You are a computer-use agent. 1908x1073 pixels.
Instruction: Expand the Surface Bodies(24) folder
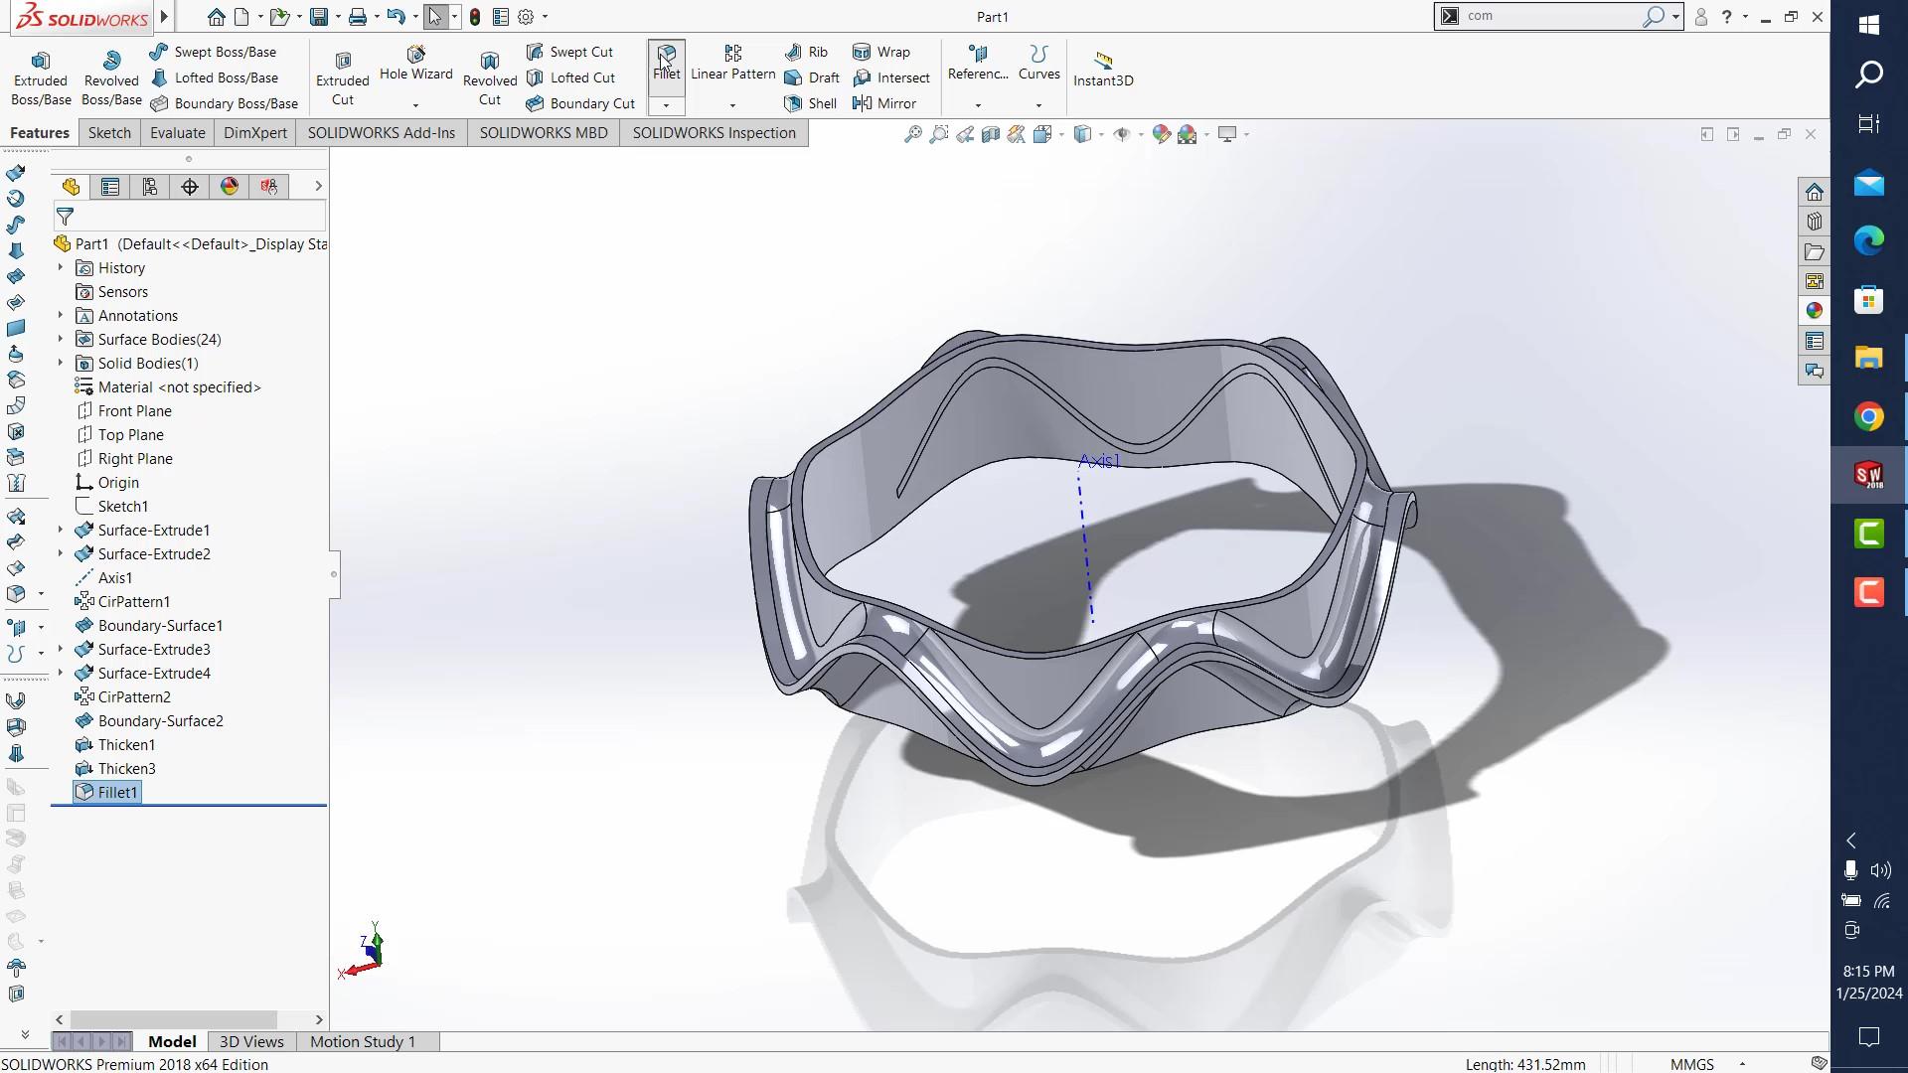[x=60, y=340]
